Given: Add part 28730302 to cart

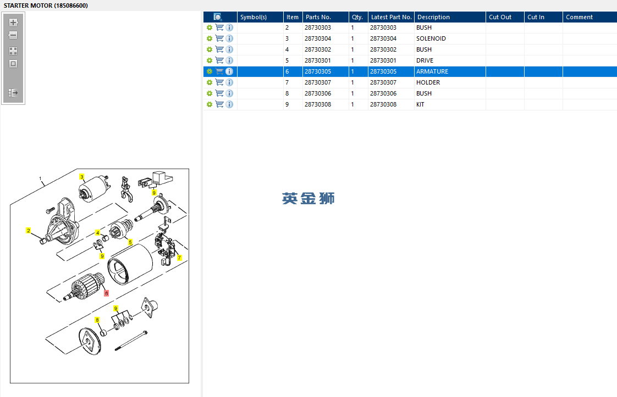Looking at the screenshot, I should click(x=219, y=49).
